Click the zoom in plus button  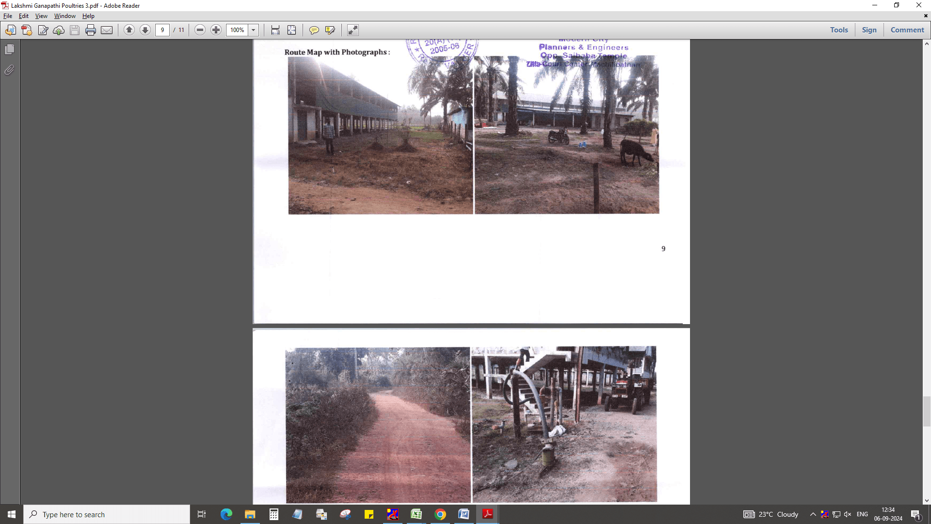tap(216, 30)
